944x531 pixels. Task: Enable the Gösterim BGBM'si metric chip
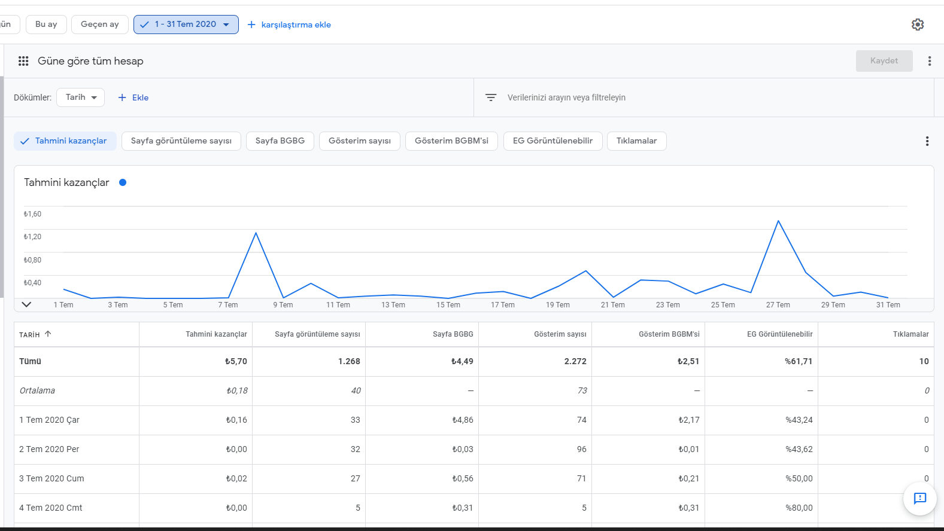(x=451, y=141)
